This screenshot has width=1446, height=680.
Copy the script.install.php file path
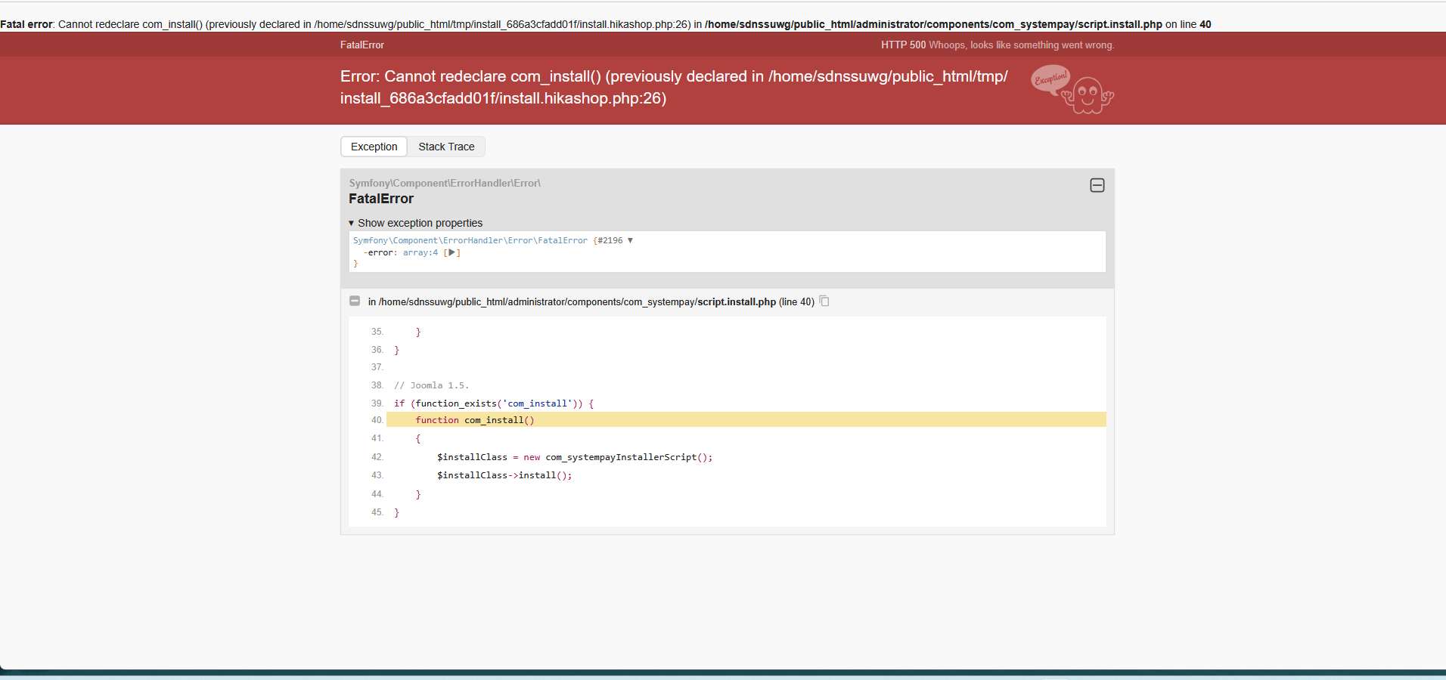(824, 301)
